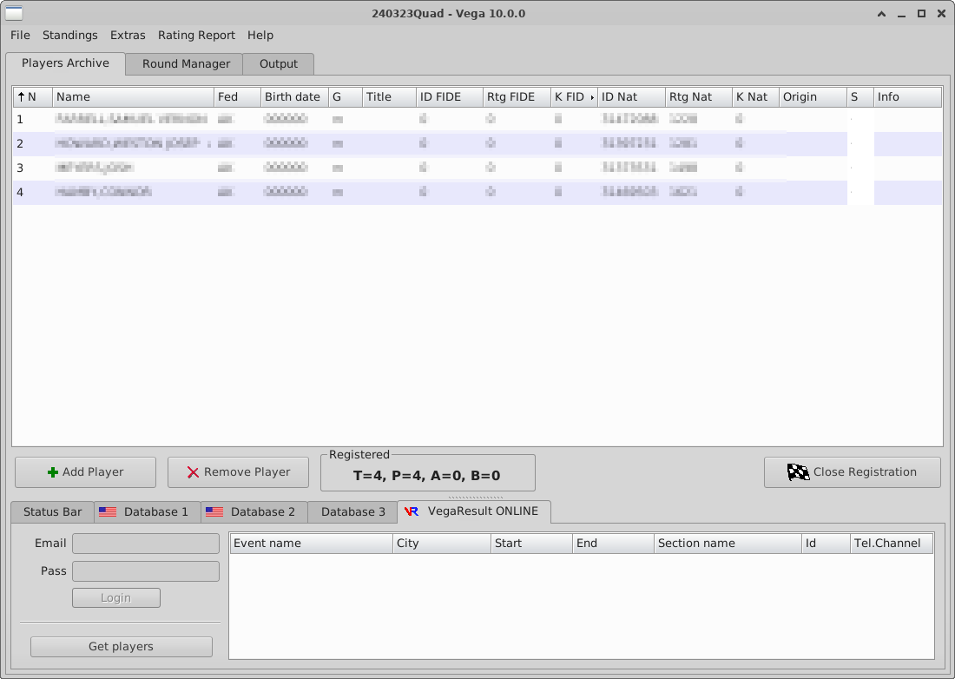Image resolution: width=955 pixels, height=679 pixels.
Task: Click the window menu icon in title bar
Action: click(x=15, y=13)
